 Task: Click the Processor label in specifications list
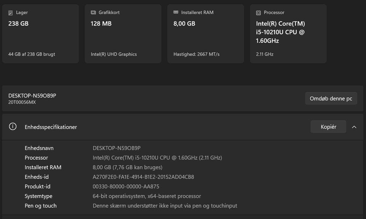(36, 158)
